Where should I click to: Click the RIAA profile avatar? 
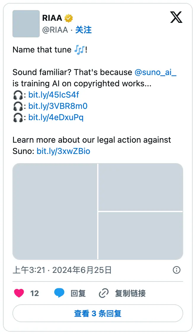pyautogui.click(x=26, y=24)
